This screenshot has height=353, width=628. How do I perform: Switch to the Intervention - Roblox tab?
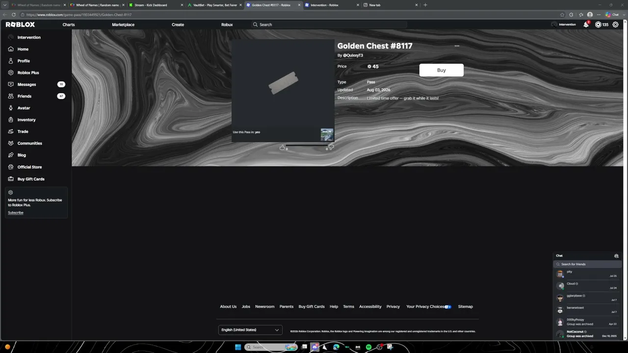click(x=332, y=5)
